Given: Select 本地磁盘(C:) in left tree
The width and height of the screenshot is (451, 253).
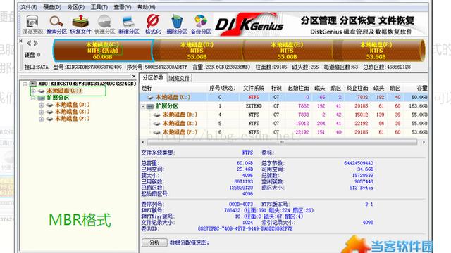Looking at the screenshot, I should coord(64,91).
